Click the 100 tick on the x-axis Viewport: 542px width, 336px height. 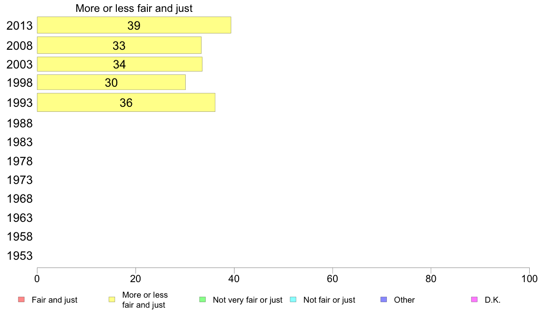530,279
